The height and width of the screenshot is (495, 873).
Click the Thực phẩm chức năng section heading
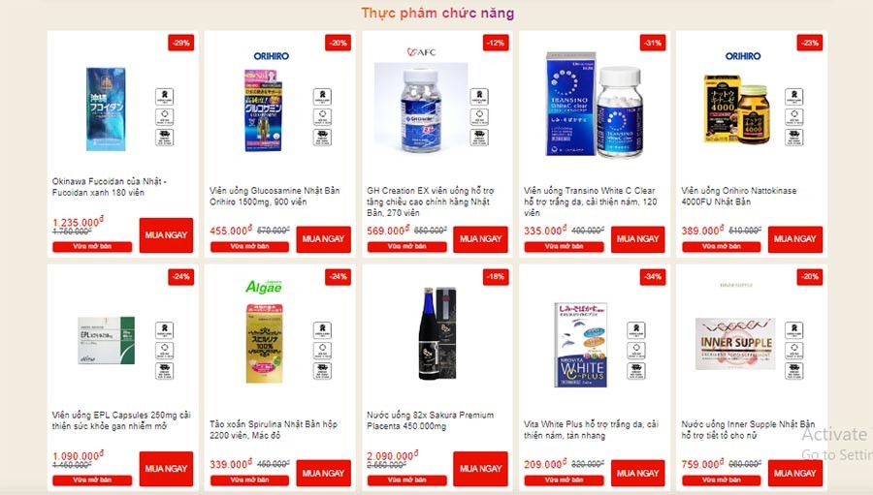437,13
